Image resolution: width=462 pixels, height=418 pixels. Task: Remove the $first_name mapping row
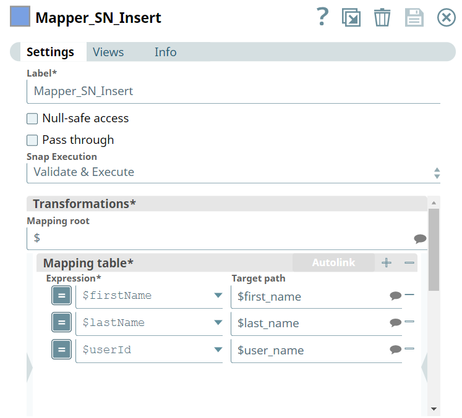pyautogui.click(x=409, y=295)
